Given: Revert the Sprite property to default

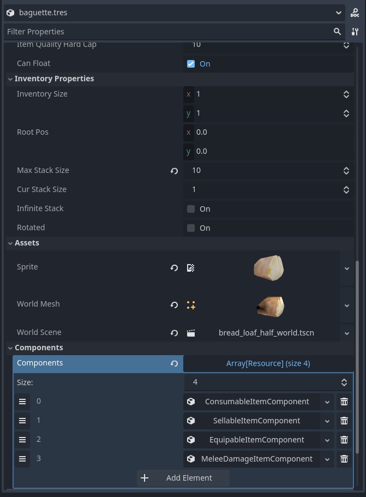Looking at the screenshot, I should point(174,268).
